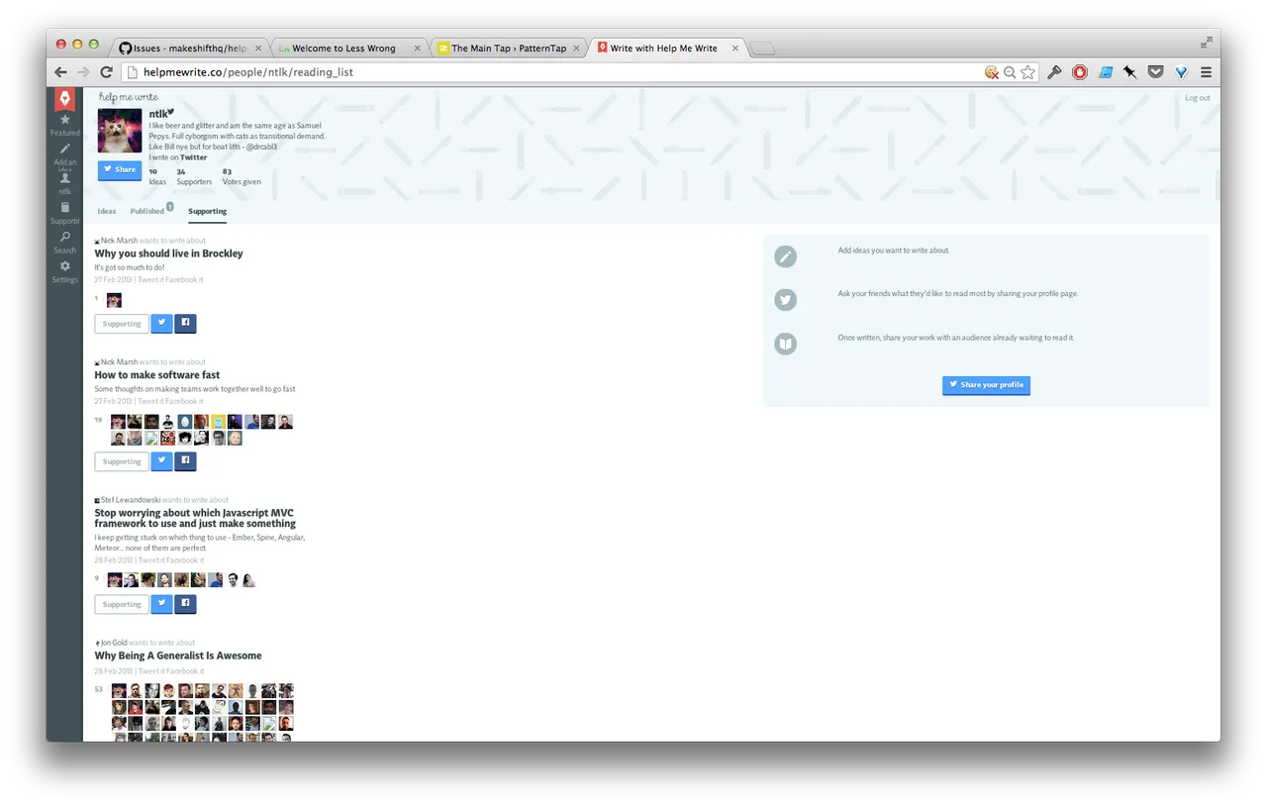Tweet the Brockley idea with Twitter button
The width and height of the screenshot is (1267, 806).
click(x=161, y=323)
